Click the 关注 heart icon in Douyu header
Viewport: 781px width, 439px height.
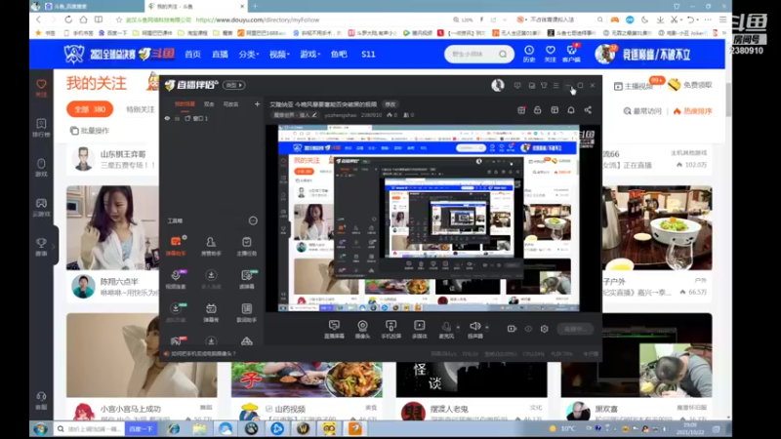(550, 54)
